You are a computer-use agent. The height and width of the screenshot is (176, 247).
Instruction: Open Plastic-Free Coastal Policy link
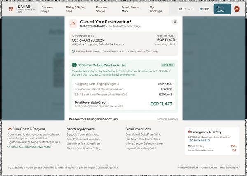(84, 148)
